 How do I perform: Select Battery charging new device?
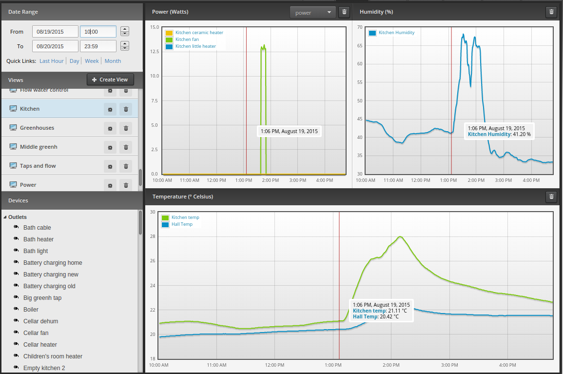(x=51, y=275)
